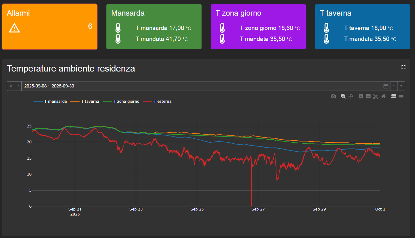The height and width of the screenshot is (238, 415).
Task: Toggle T zona giorno legend series
Action: 121,102
